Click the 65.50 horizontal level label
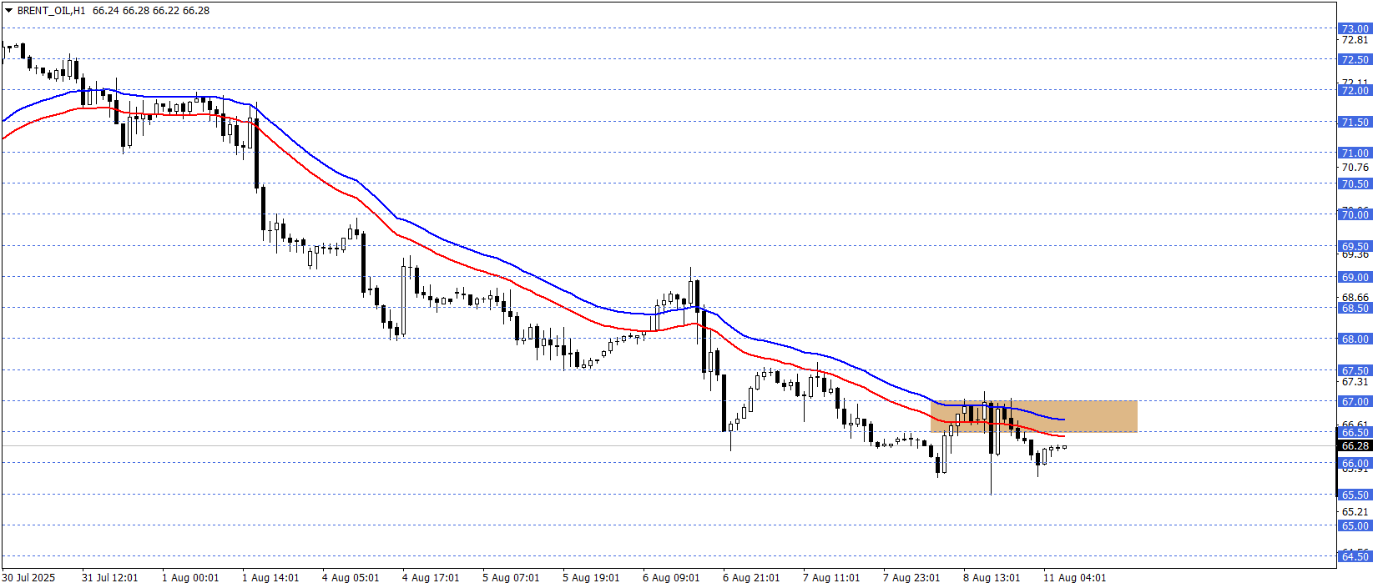 click(1355, 495)
